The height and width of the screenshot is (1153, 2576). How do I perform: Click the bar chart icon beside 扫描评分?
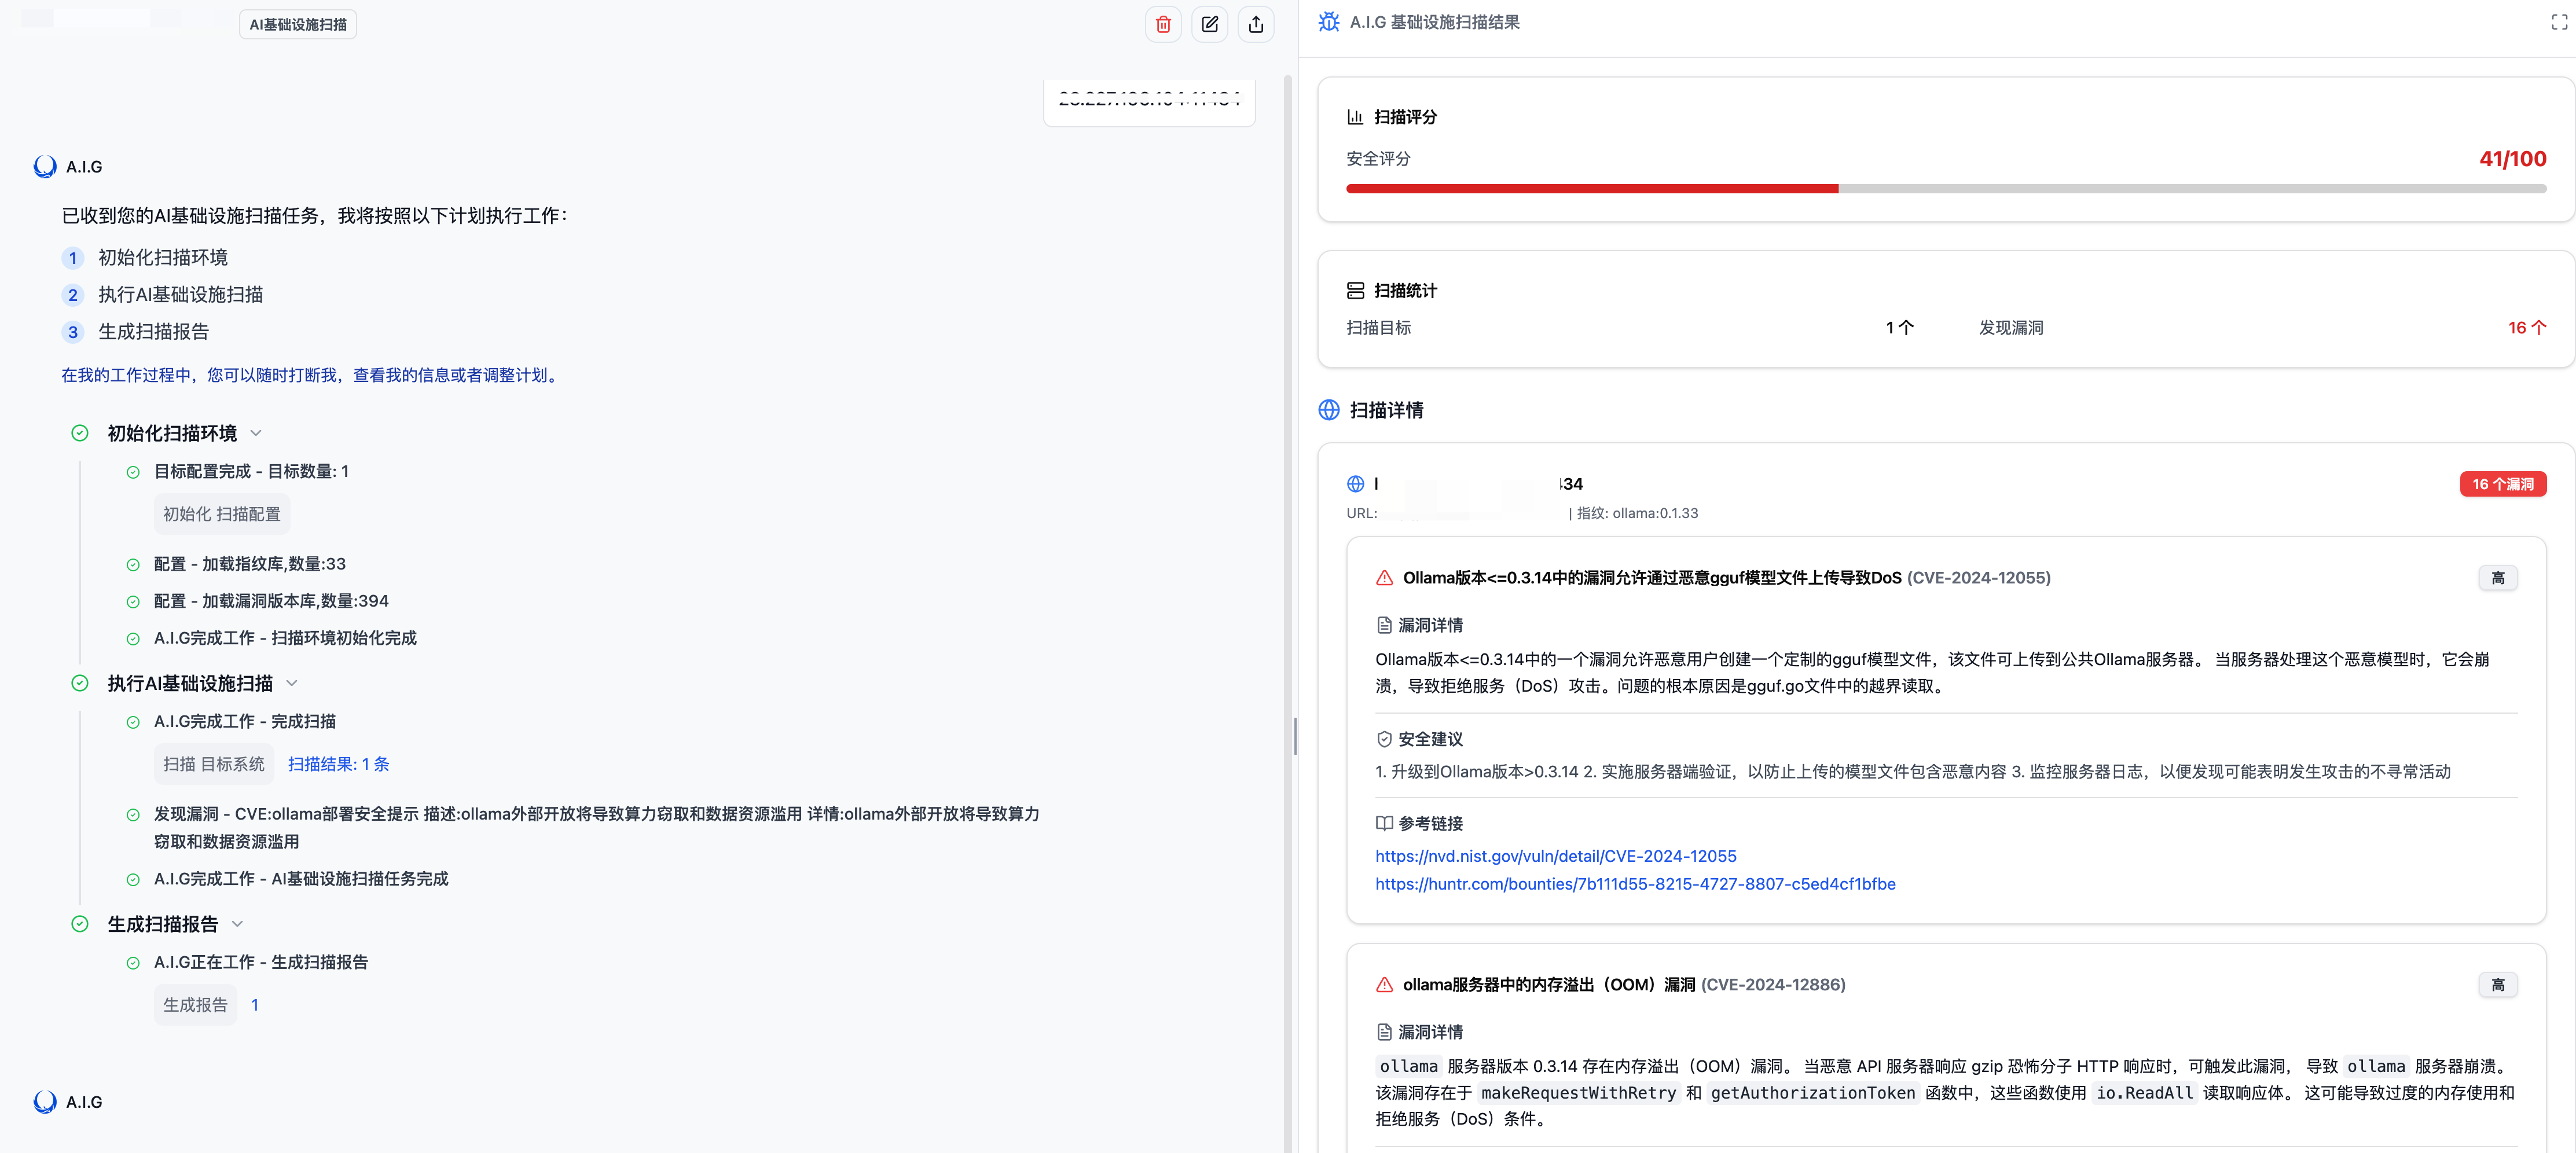click(1355, 117)
